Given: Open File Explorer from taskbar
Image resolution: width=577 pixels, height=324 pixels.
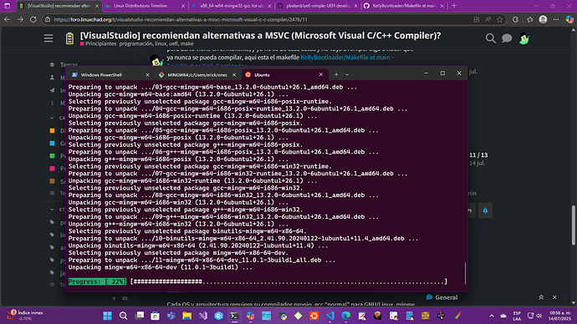Looking at the screenshot, I should click(x=187, y=316).
